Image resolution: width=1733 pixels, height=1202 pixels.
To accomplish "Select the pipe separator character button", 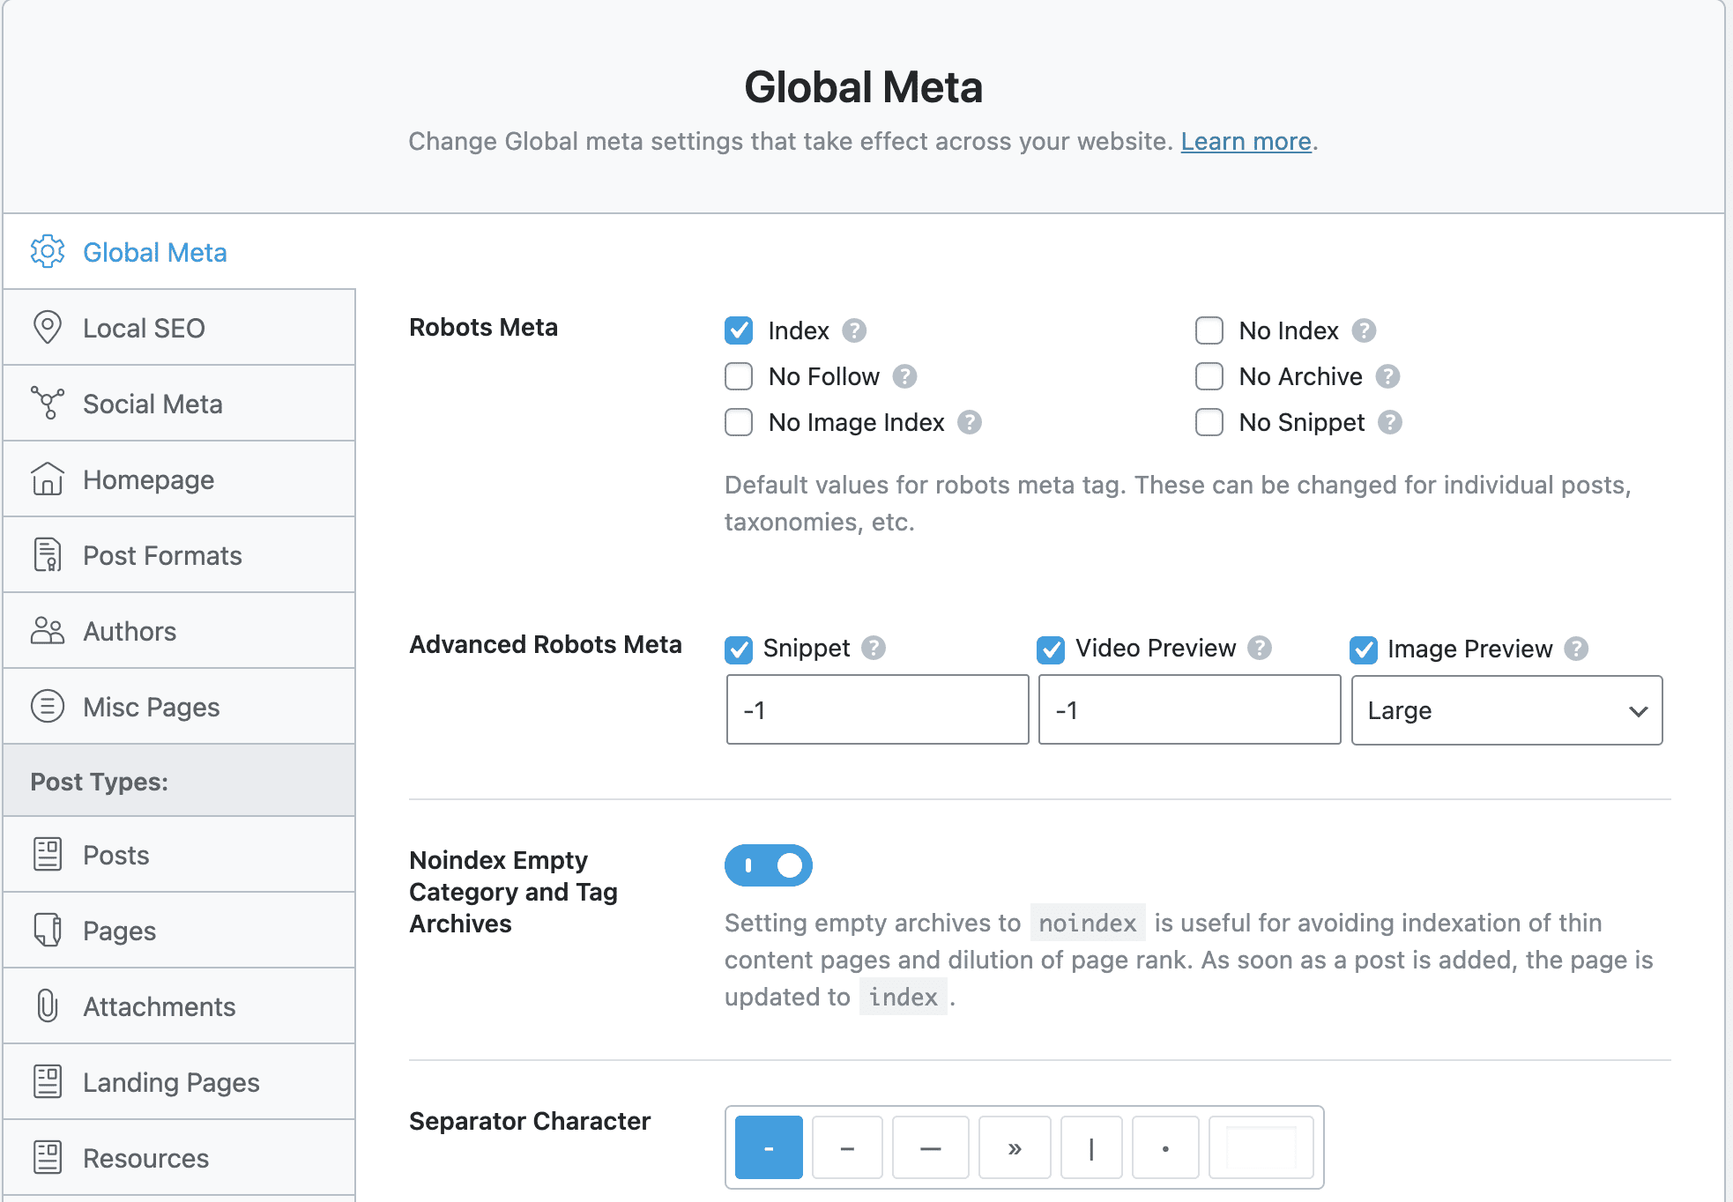I will click(1091, 1147).
